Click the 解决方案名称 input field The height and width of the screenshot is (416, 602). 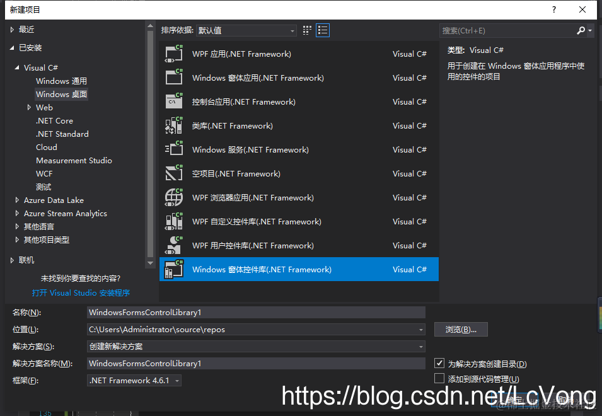pos(256,364)
